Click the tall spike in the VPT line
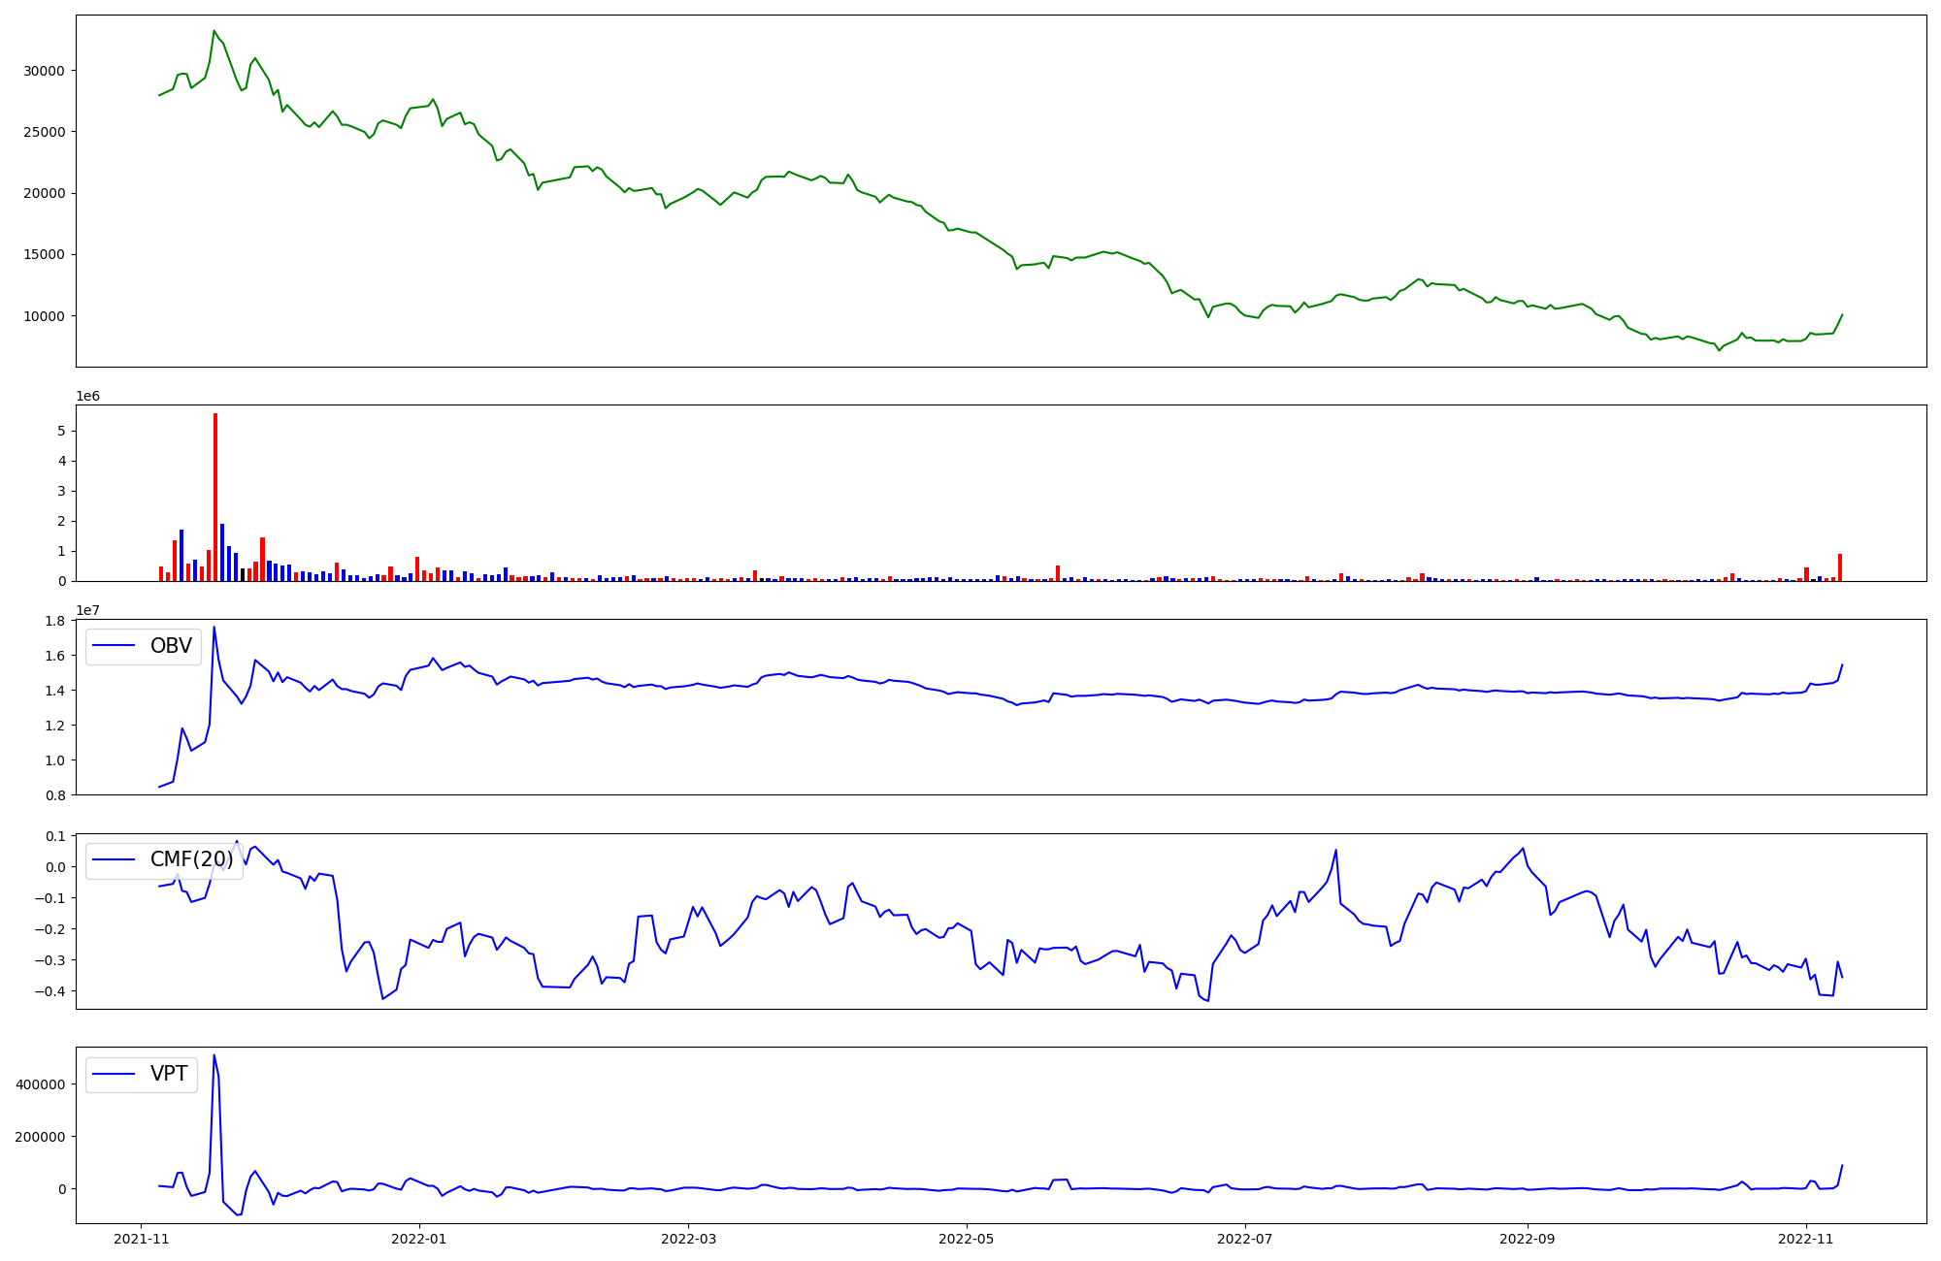This screenshot has height=1261, width=1941. click(x=214, y=1056)
